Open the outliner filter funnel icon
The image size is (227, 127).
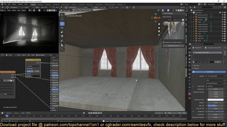tap(220, 7)
